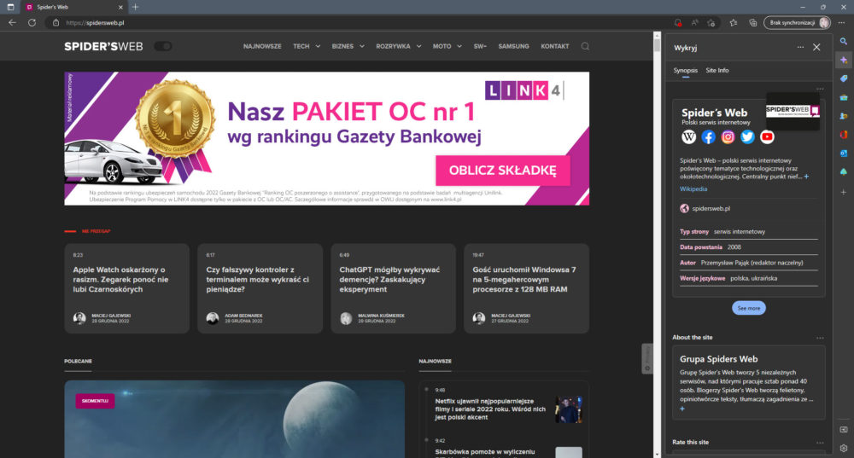View site information lock icon in address bar
This screenshot has width=854, height=458.
[x=56, y=23]
